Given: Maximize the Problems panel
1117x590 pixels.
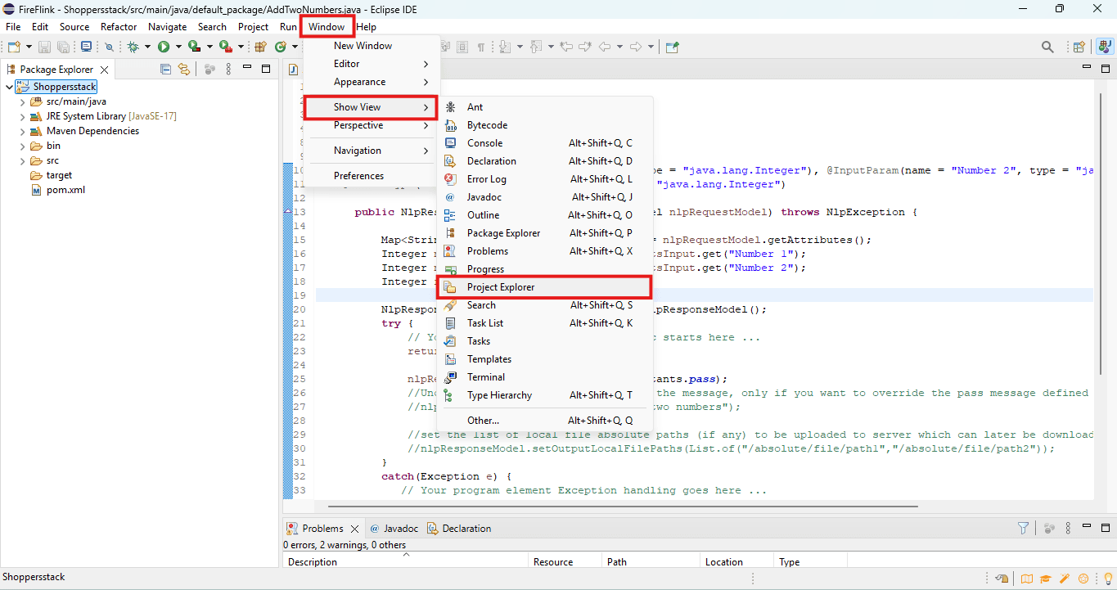Looking at the screenshot, I should 1106,529.
